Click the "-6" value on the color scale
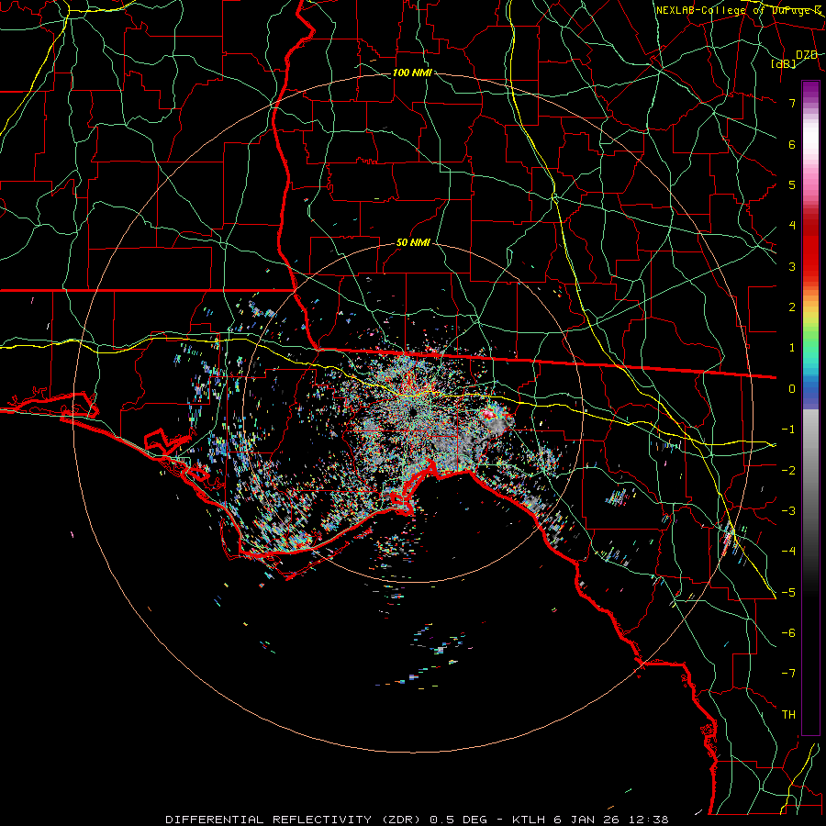 tap(788, 633)
